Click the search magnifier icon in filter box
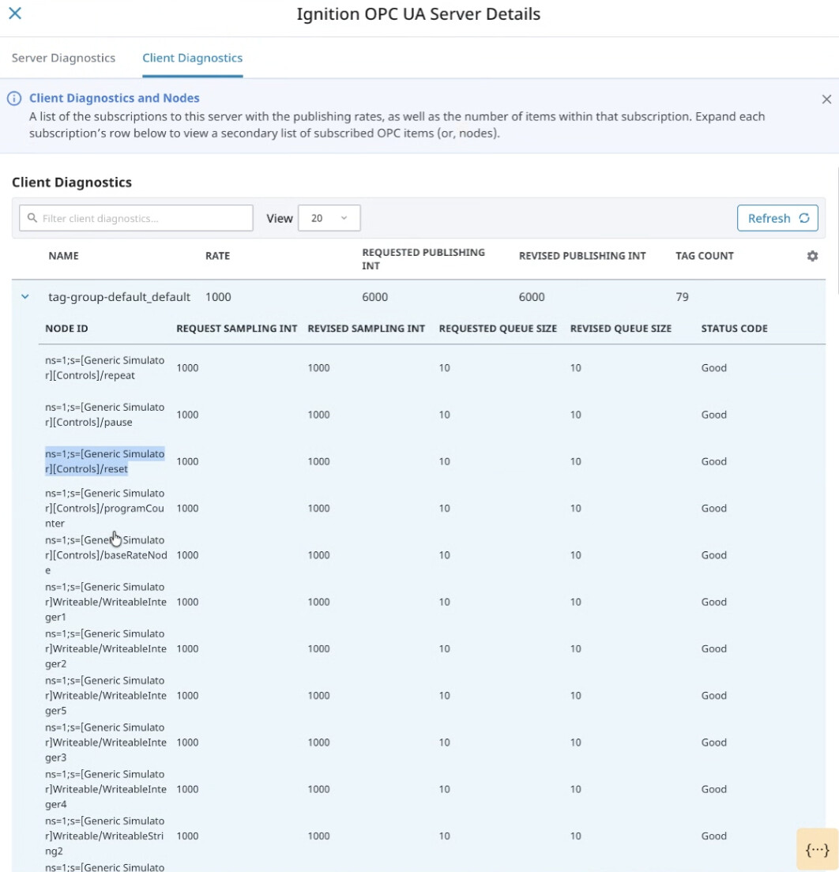This screenshot has height=872, width=839. coord(32,218)
